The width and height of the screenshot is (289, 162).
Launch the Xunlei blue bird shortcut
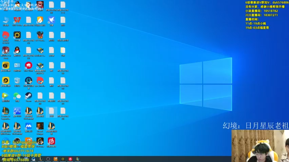[51, 20]
